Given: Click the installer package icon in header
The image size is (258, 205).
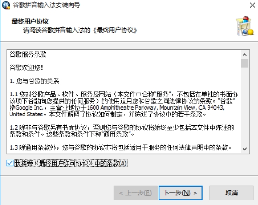Looking at the screenshot, I should pyautogui.click(x=245, y=26).
